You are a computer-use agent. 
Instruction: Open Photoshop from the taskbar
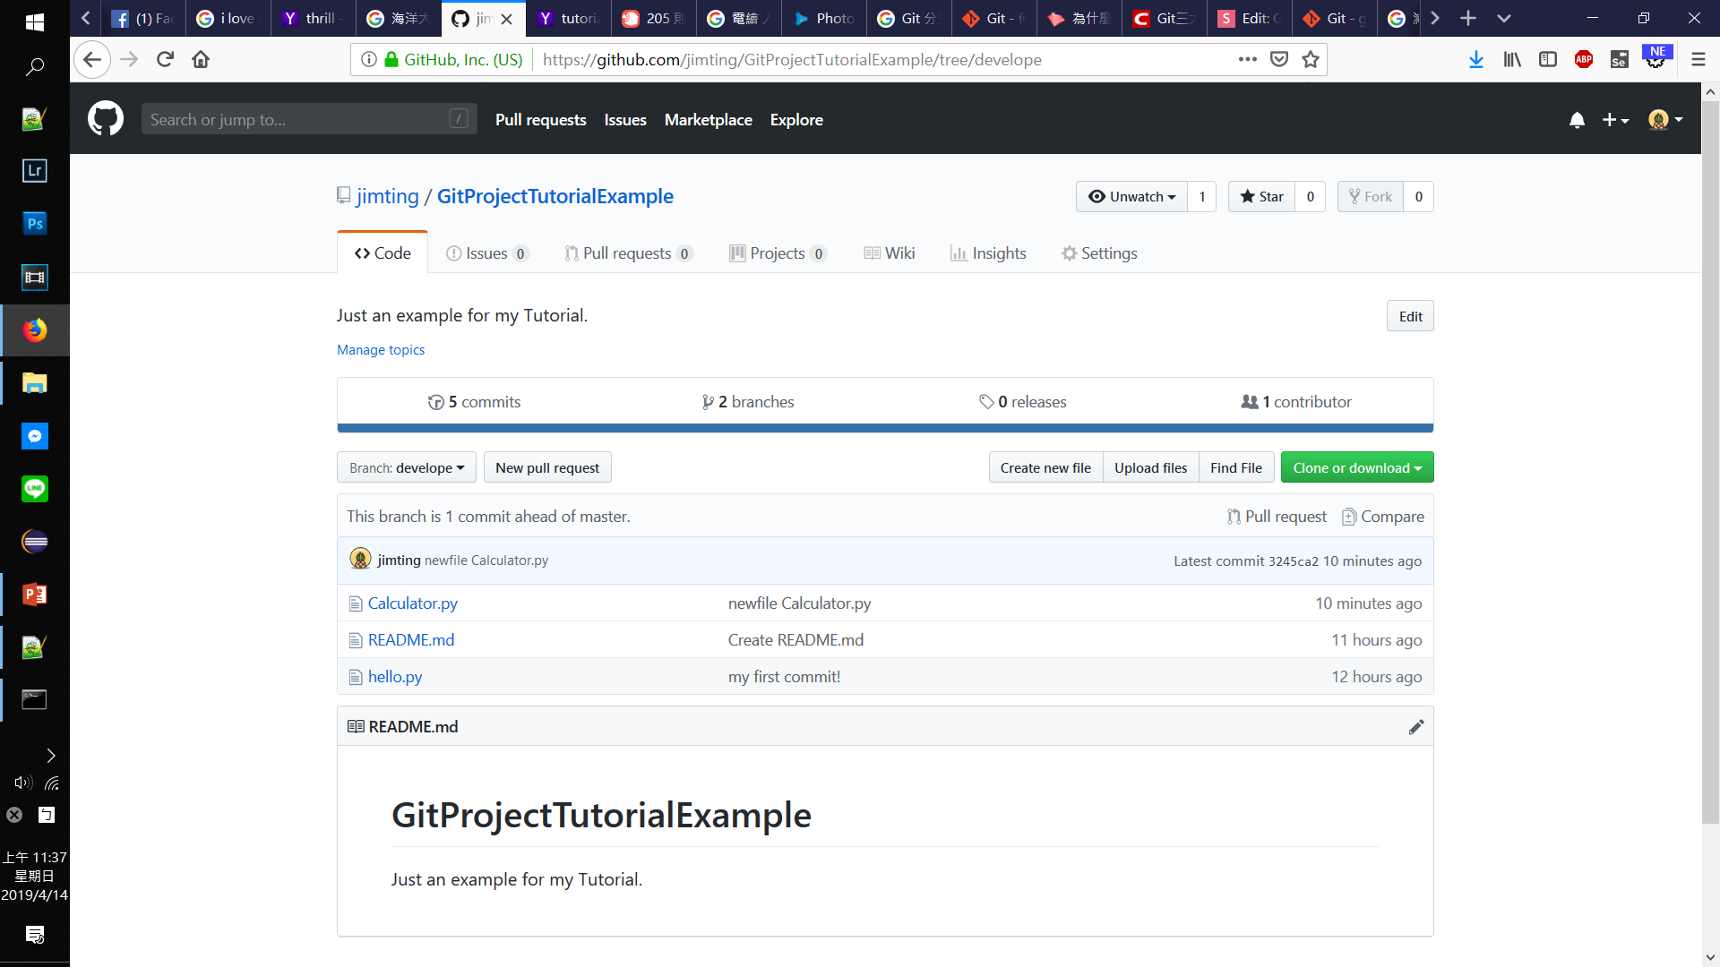click(x=34, y=224)
